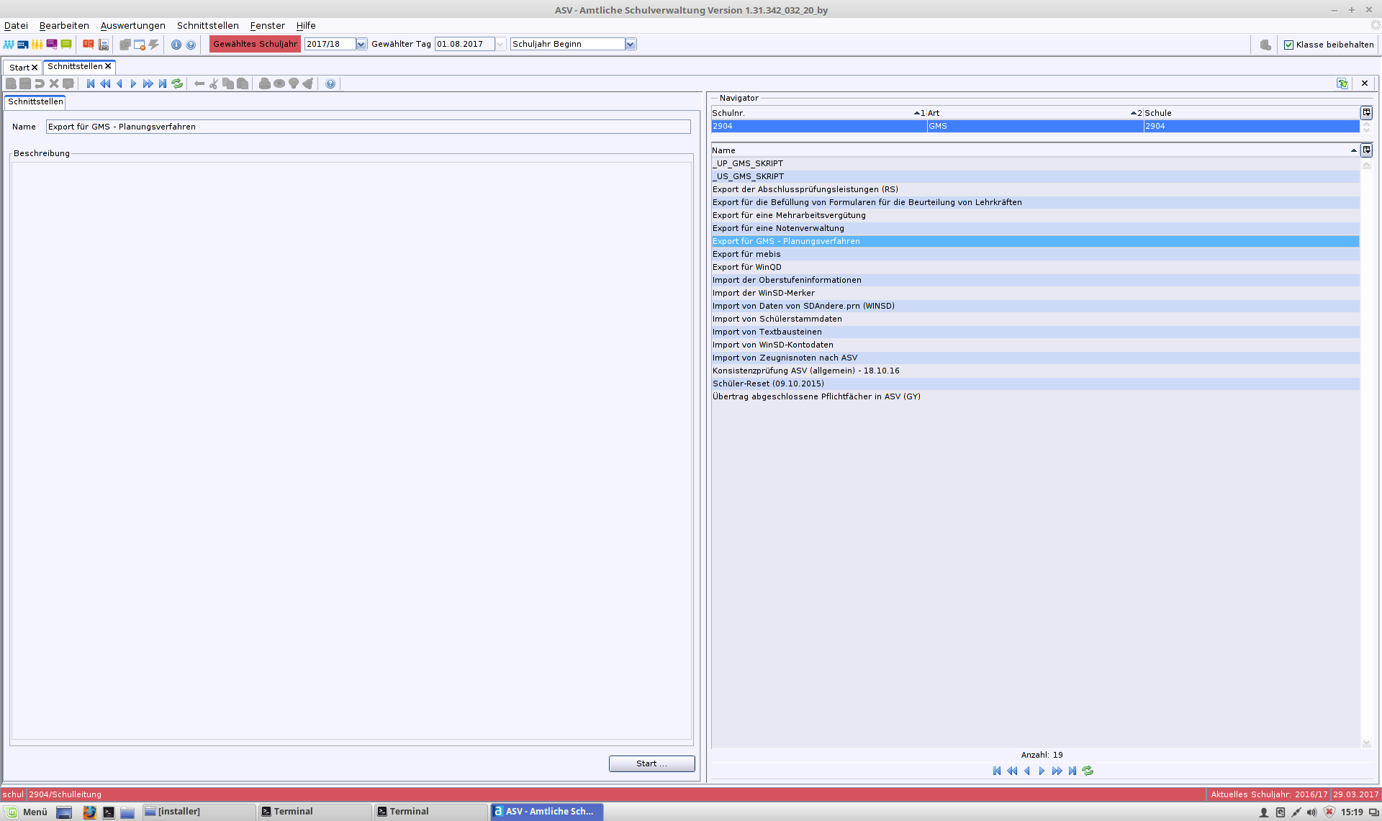Screen dimensions: 1382x821
Task: Click the help question mark icon beside info
Action: tap(191, 45)
